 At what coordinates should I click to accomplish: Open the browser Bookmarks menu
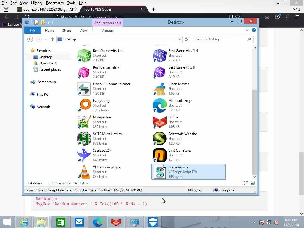[55, 3]
